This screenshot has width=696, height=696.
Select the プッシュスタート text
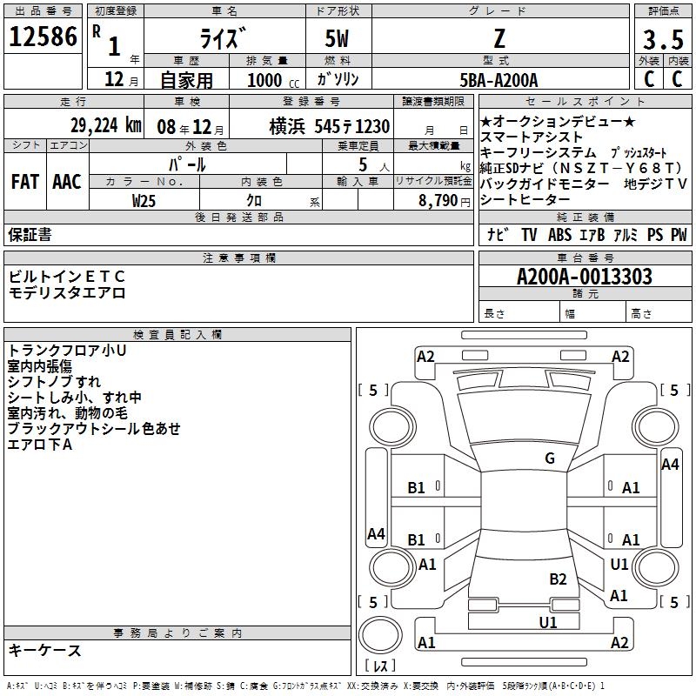tap(639, 153)
